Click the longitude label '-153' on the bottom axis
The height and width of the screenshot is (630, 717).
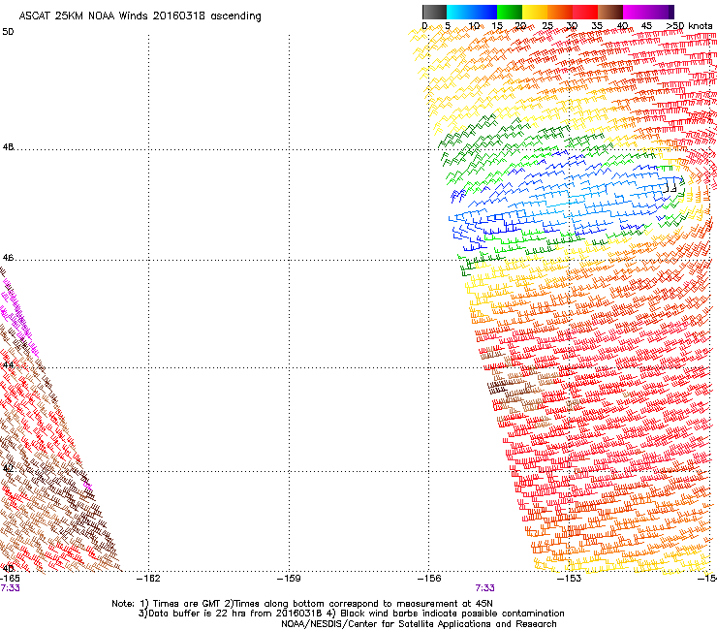(570, 579)
